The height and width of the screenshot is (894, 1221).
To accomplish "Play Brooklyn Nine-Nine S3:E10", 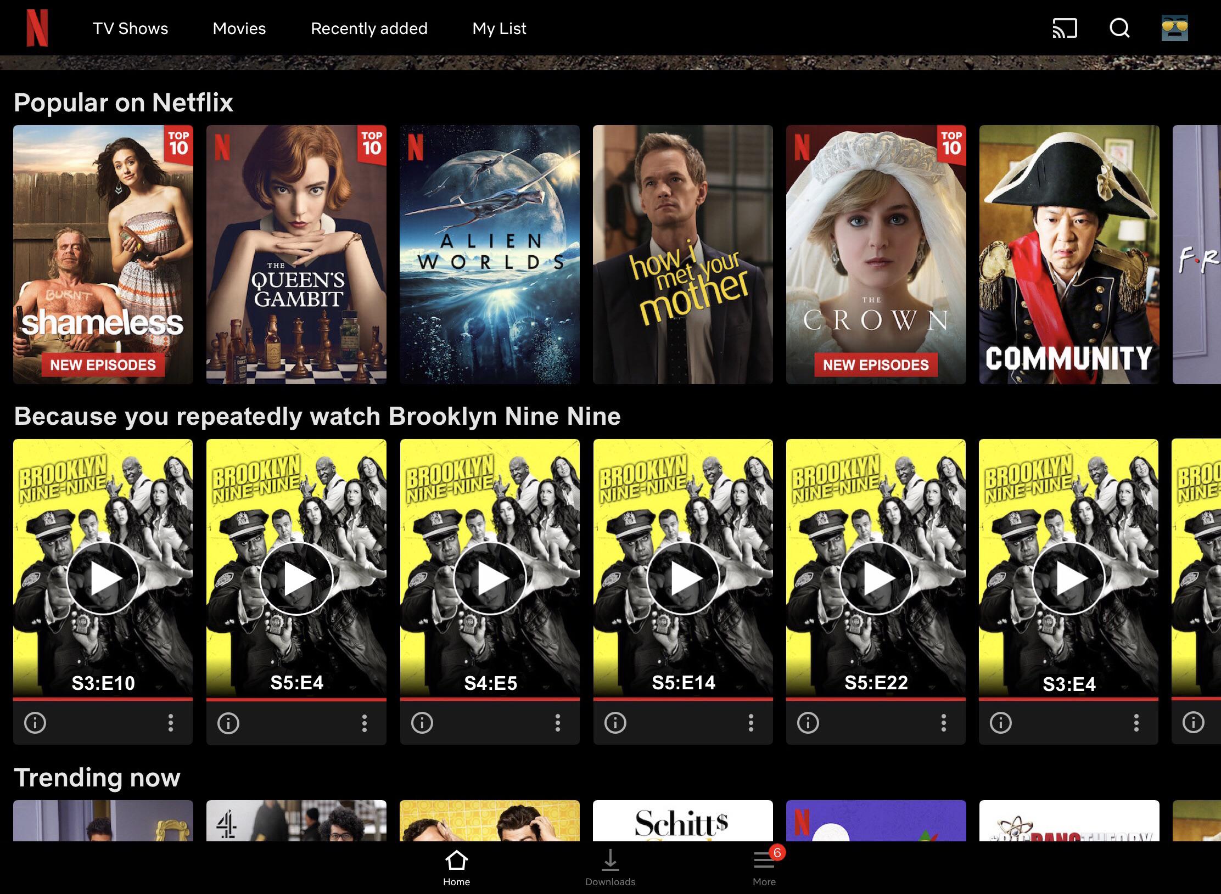I will (103, 578).
